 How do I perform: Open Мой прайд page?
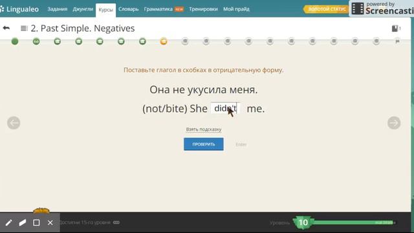click(x=236, y=9)
